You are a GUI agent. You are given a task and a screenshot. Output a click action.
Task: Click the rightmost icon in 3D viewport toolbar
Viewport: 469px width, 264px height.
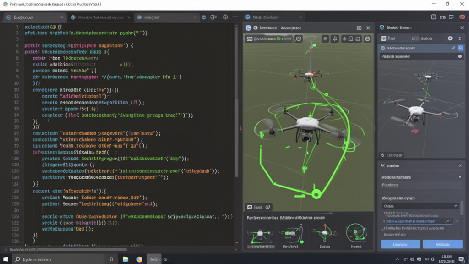(367, 39)
